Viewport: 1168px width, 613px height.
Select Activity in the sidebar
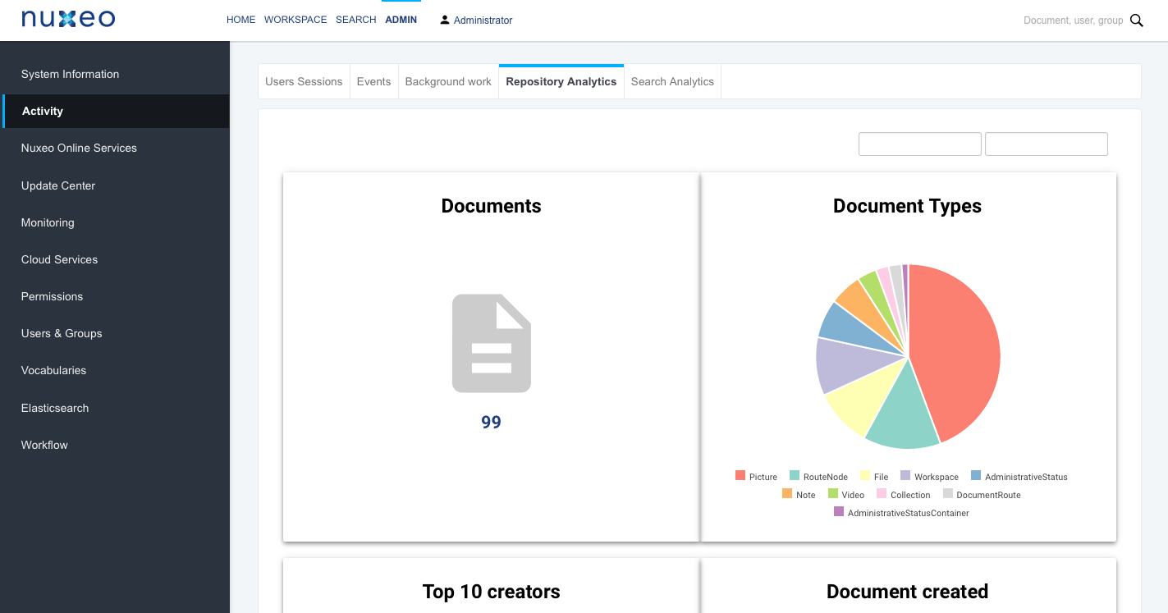[115, 111]
